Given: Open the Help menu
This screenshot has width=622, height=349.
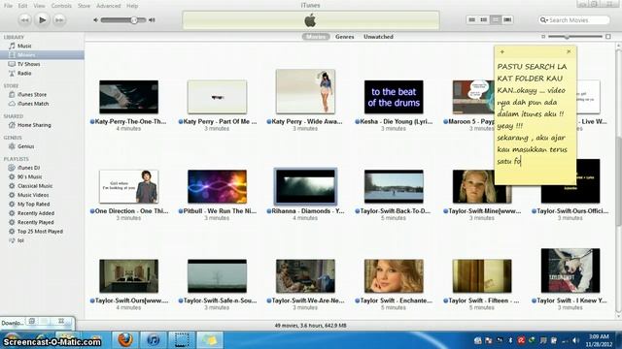Looking at the screenshot, I should 132,6.
